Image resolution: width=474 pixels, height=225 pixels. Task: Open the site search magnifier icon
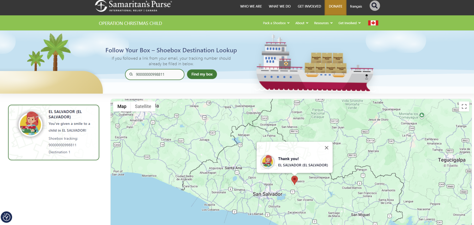[x=375, y=6]
